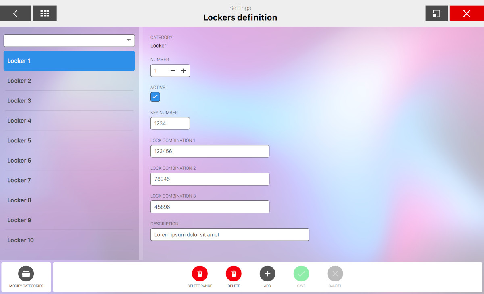Screen dimensions: 484x294
Task: Click the Save checkmark icon
Action: pyautogui.click(x=301, y=274)
